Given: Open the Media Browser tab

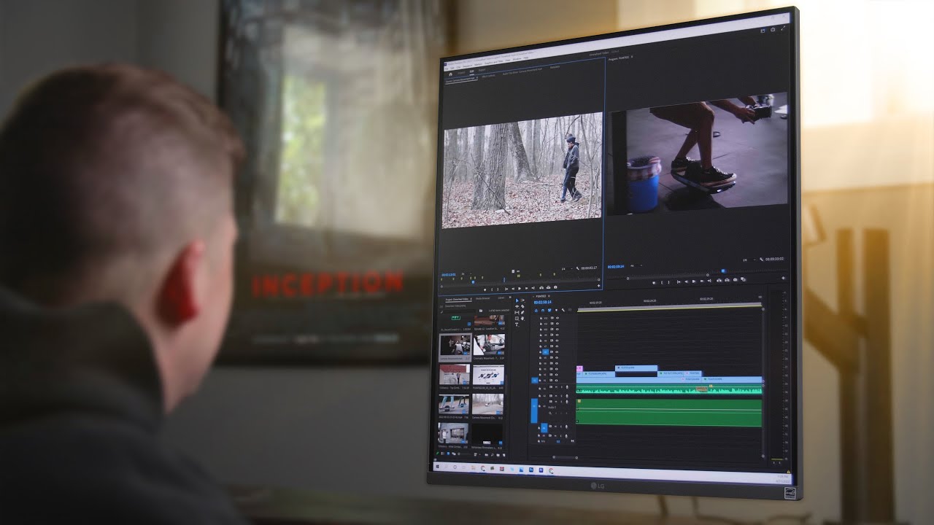Looking at the screenshot, I should tap(483, 298).
